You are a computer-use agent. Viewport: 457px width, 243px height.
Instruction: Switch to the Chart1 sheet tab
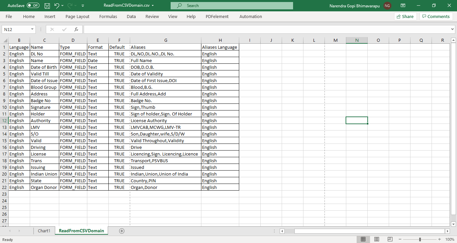pyautogui.click(x=44, y=231)
